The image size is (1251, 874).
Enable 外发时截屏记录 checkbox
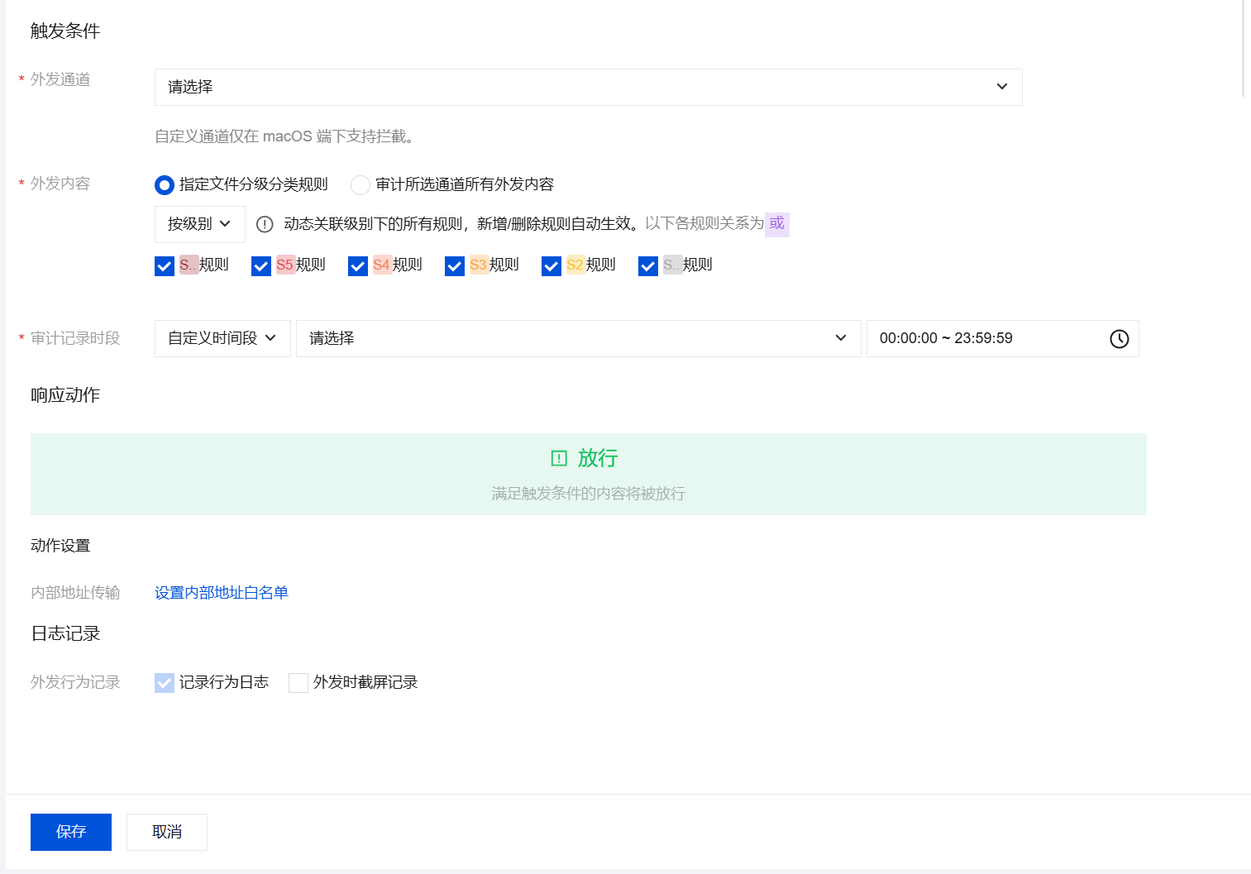click(298, 683)
